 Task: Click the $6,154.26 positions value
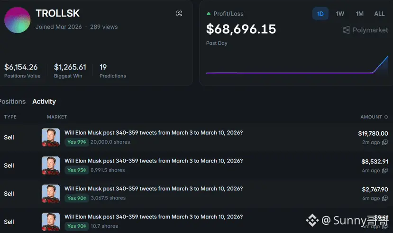[21, 67]
